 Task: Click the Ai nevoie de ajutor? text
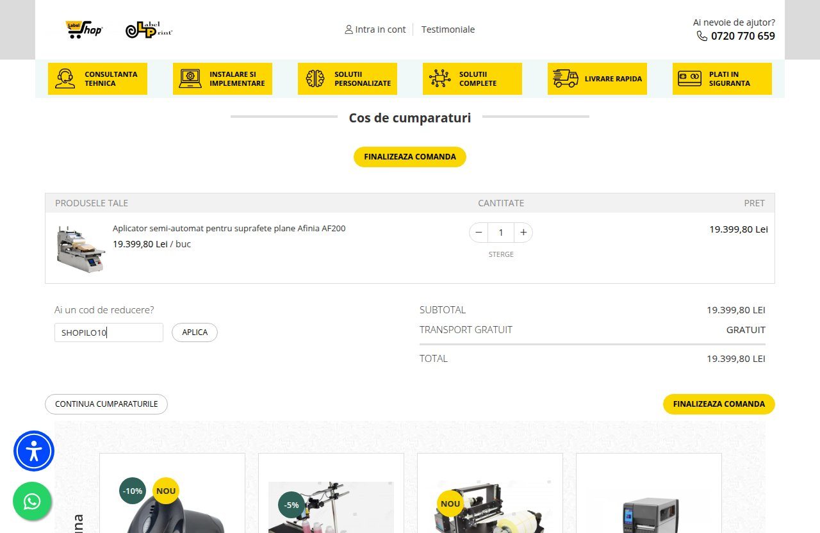click(x=734, y=22)
